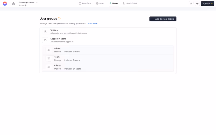
Task: Click the Visitors group person icon
Action: 45,32
